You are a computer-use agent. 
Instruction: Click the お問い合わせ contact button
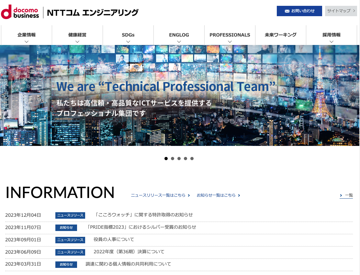point(299,11)
